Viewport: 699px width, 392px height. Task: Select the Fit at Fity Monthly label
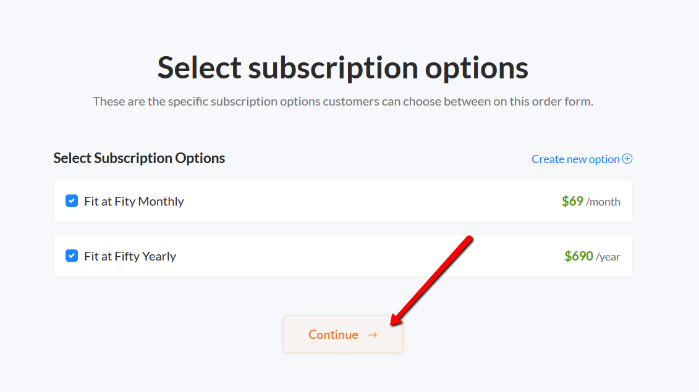coord(133,201)
